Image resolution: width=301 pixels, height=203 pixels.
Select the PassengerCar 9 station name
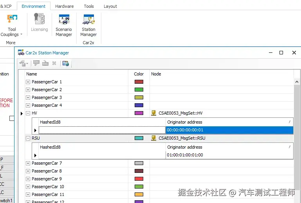[47, 179]
